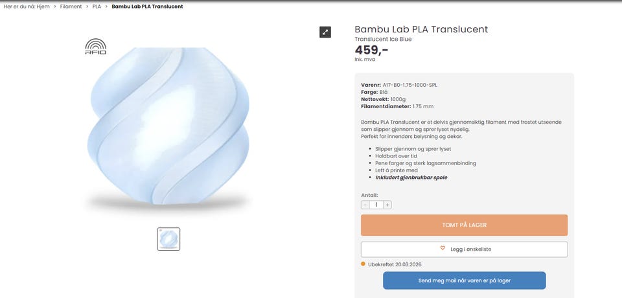Click the heart icon for wishlist
The image size is (622, 298).
(443, 249)
